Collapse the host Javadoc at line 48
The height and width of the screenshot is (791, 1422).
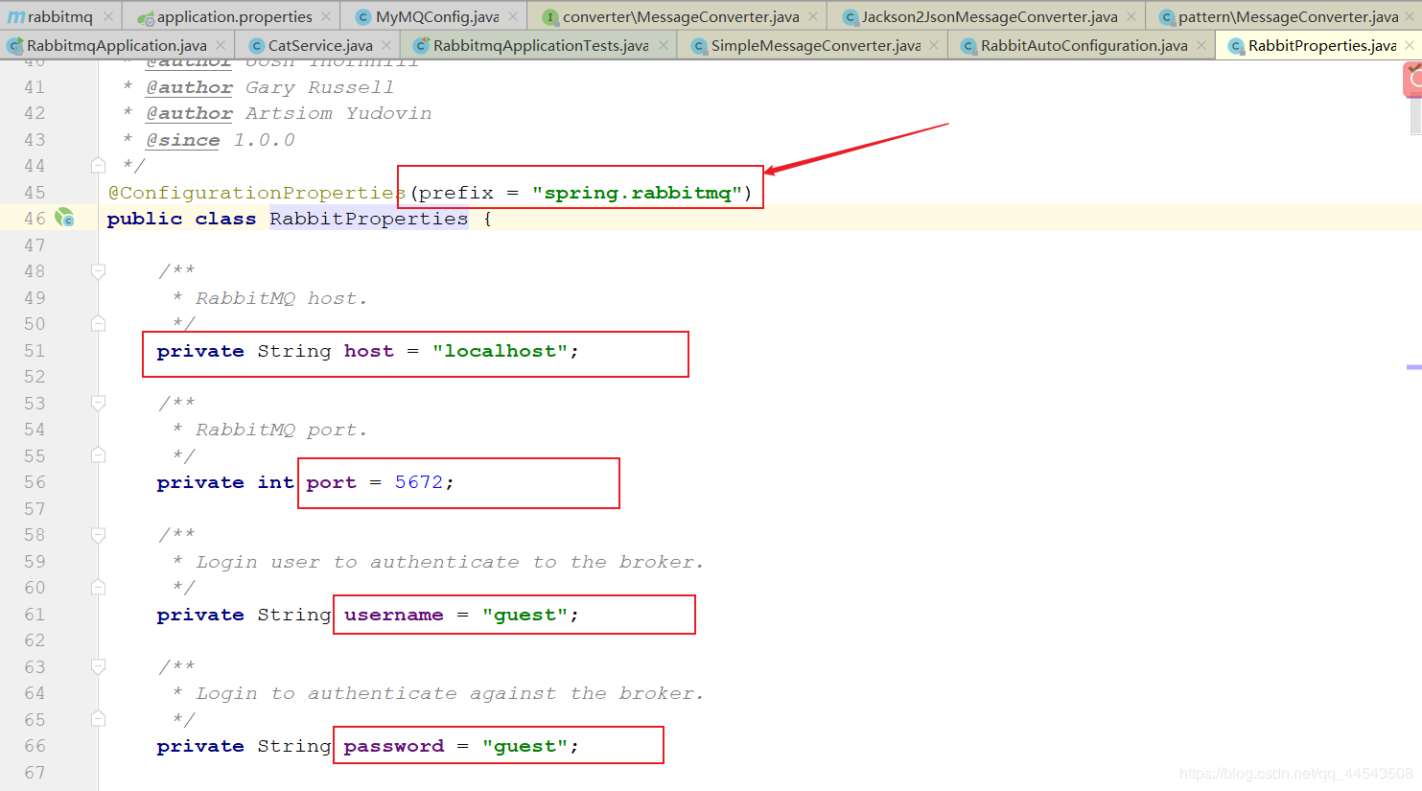pos(98,271)
